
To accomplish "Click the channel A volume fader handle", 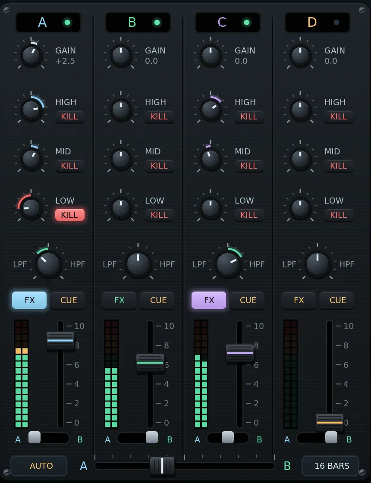I will [60, 340].
